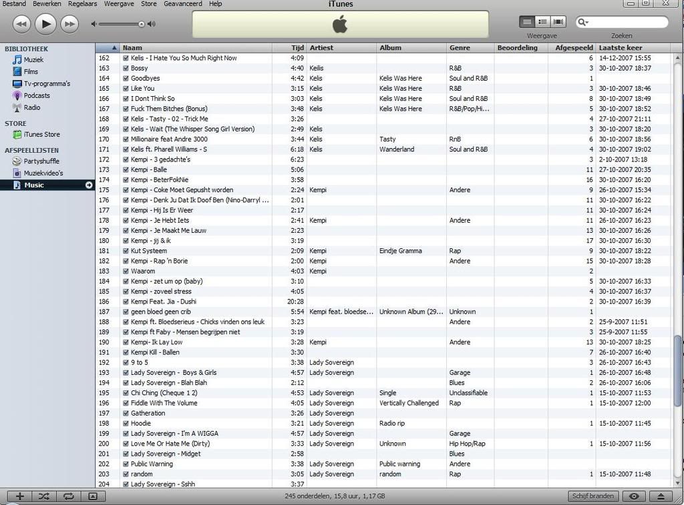
Task: Open the Bestand menu
Action: [x=14, y=3]
